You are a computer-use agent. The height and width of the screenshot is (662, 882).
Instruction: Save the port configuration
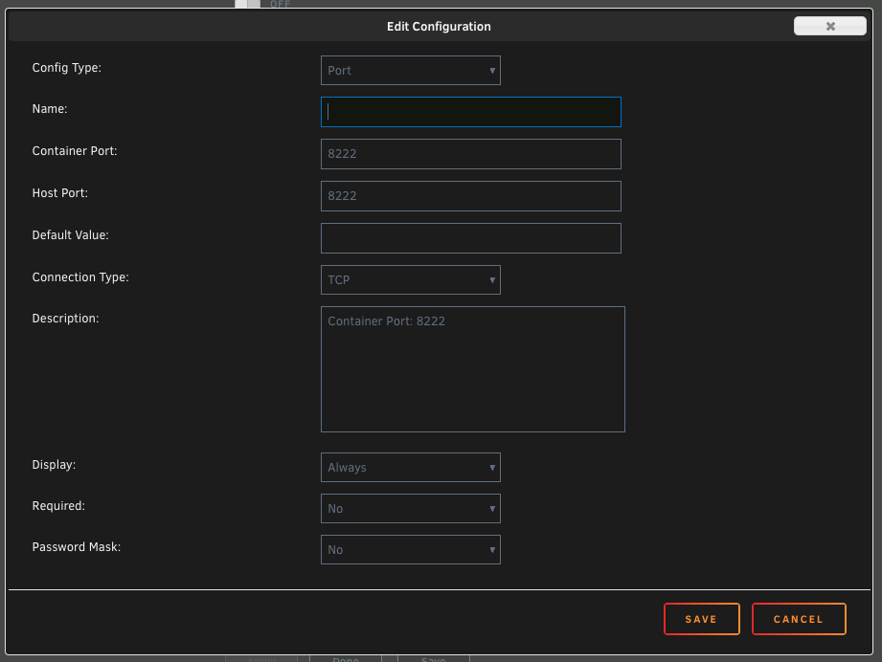tap(701, 619)
